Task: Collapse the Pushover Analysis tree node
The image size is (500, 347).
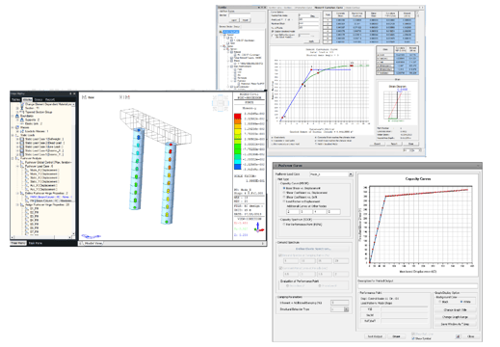Action: (13, 158)
